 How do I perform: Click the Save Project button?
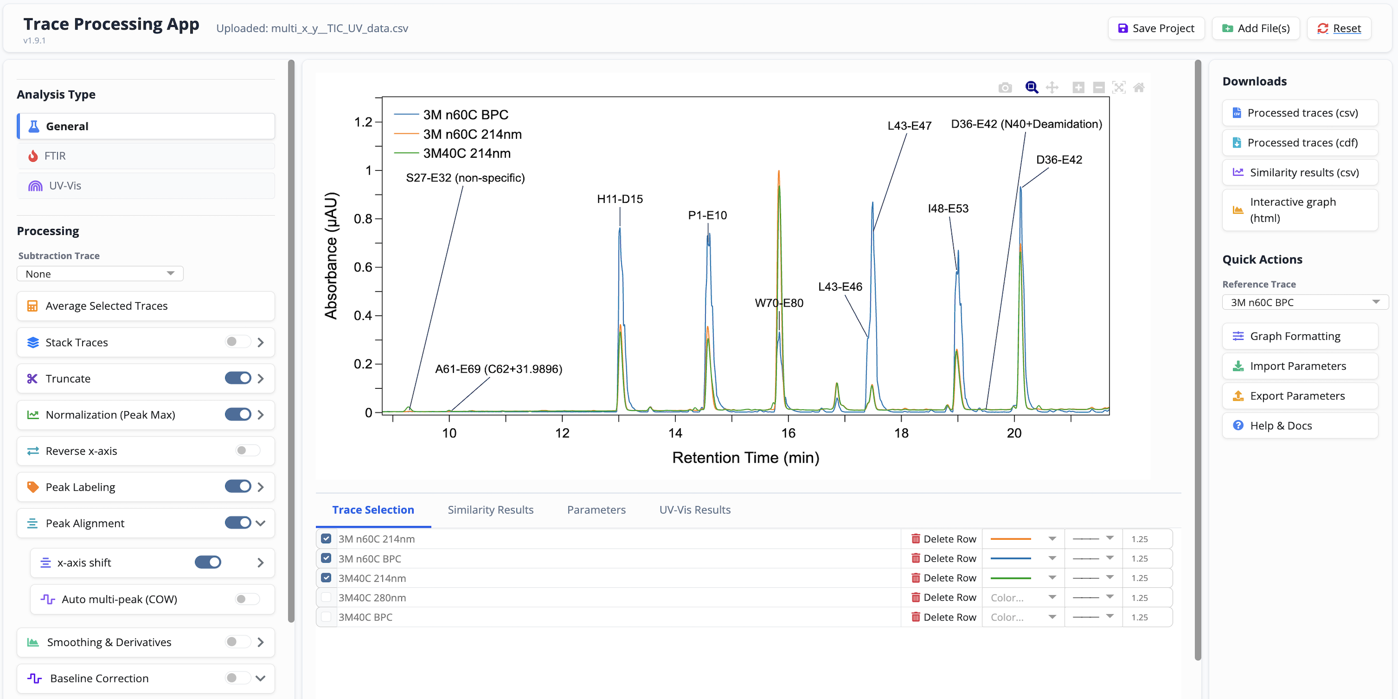pyautogui.click(x=1156, y=28)
